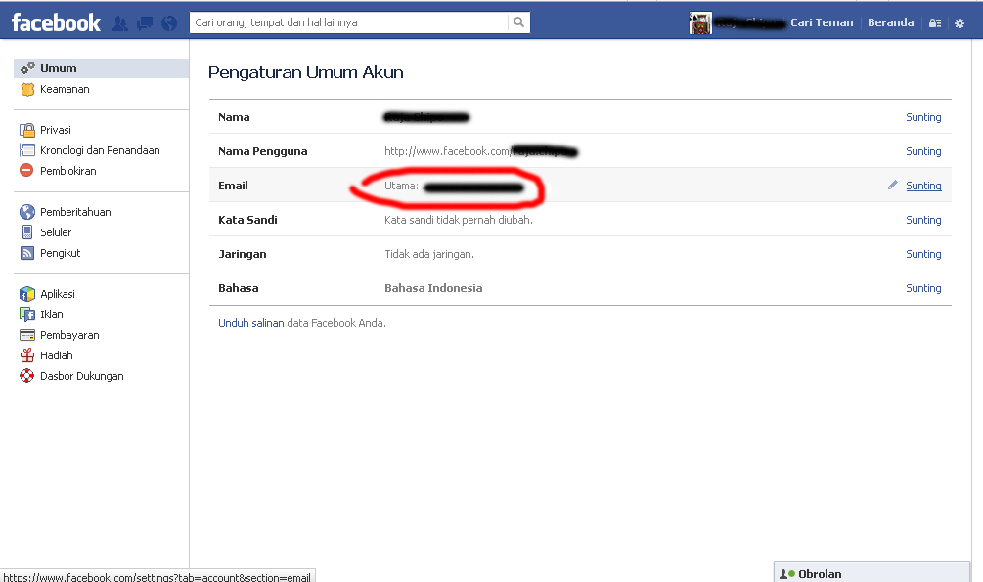
Task: Click the Unduh salinan link
Action: [250, 323]
